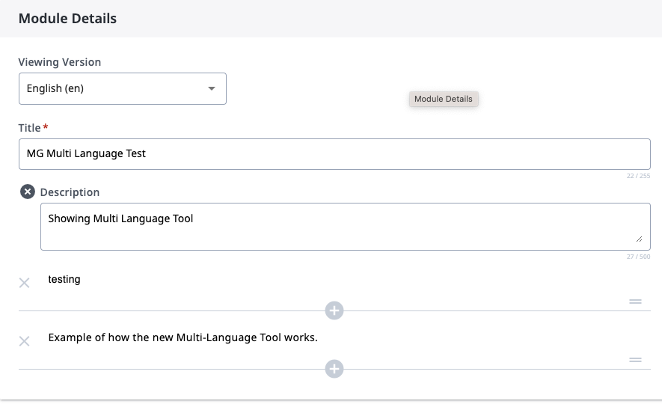Grab the reorder handle for Example row
The height and width of the screenshot is (404, 662).
(x=635, y=360)
